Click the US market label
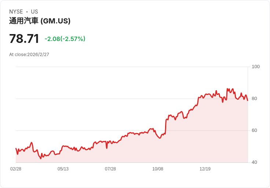 click(34, 12)
